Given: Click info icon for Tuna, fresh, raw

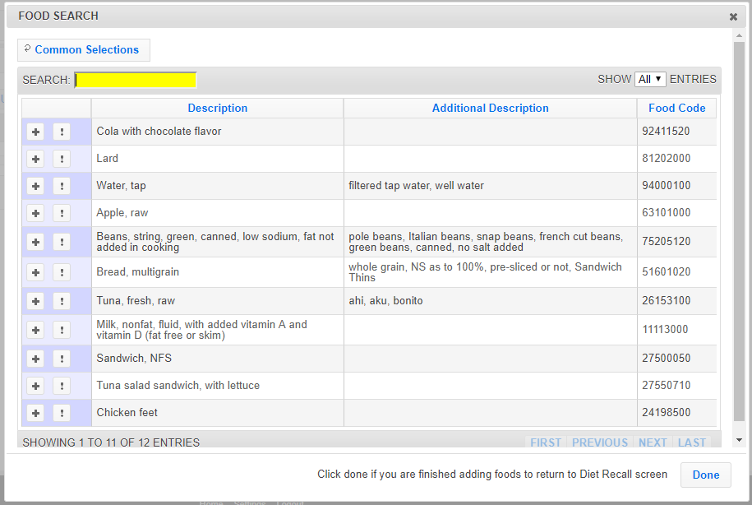Looking at the screenshot, I should coord(62,301).
